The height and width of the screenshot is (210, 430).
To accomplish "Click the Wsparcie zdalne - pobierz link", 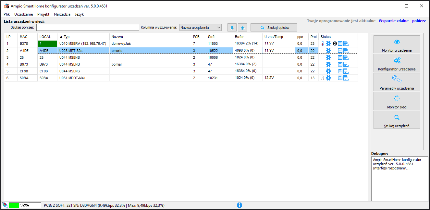I will point(402,21).
